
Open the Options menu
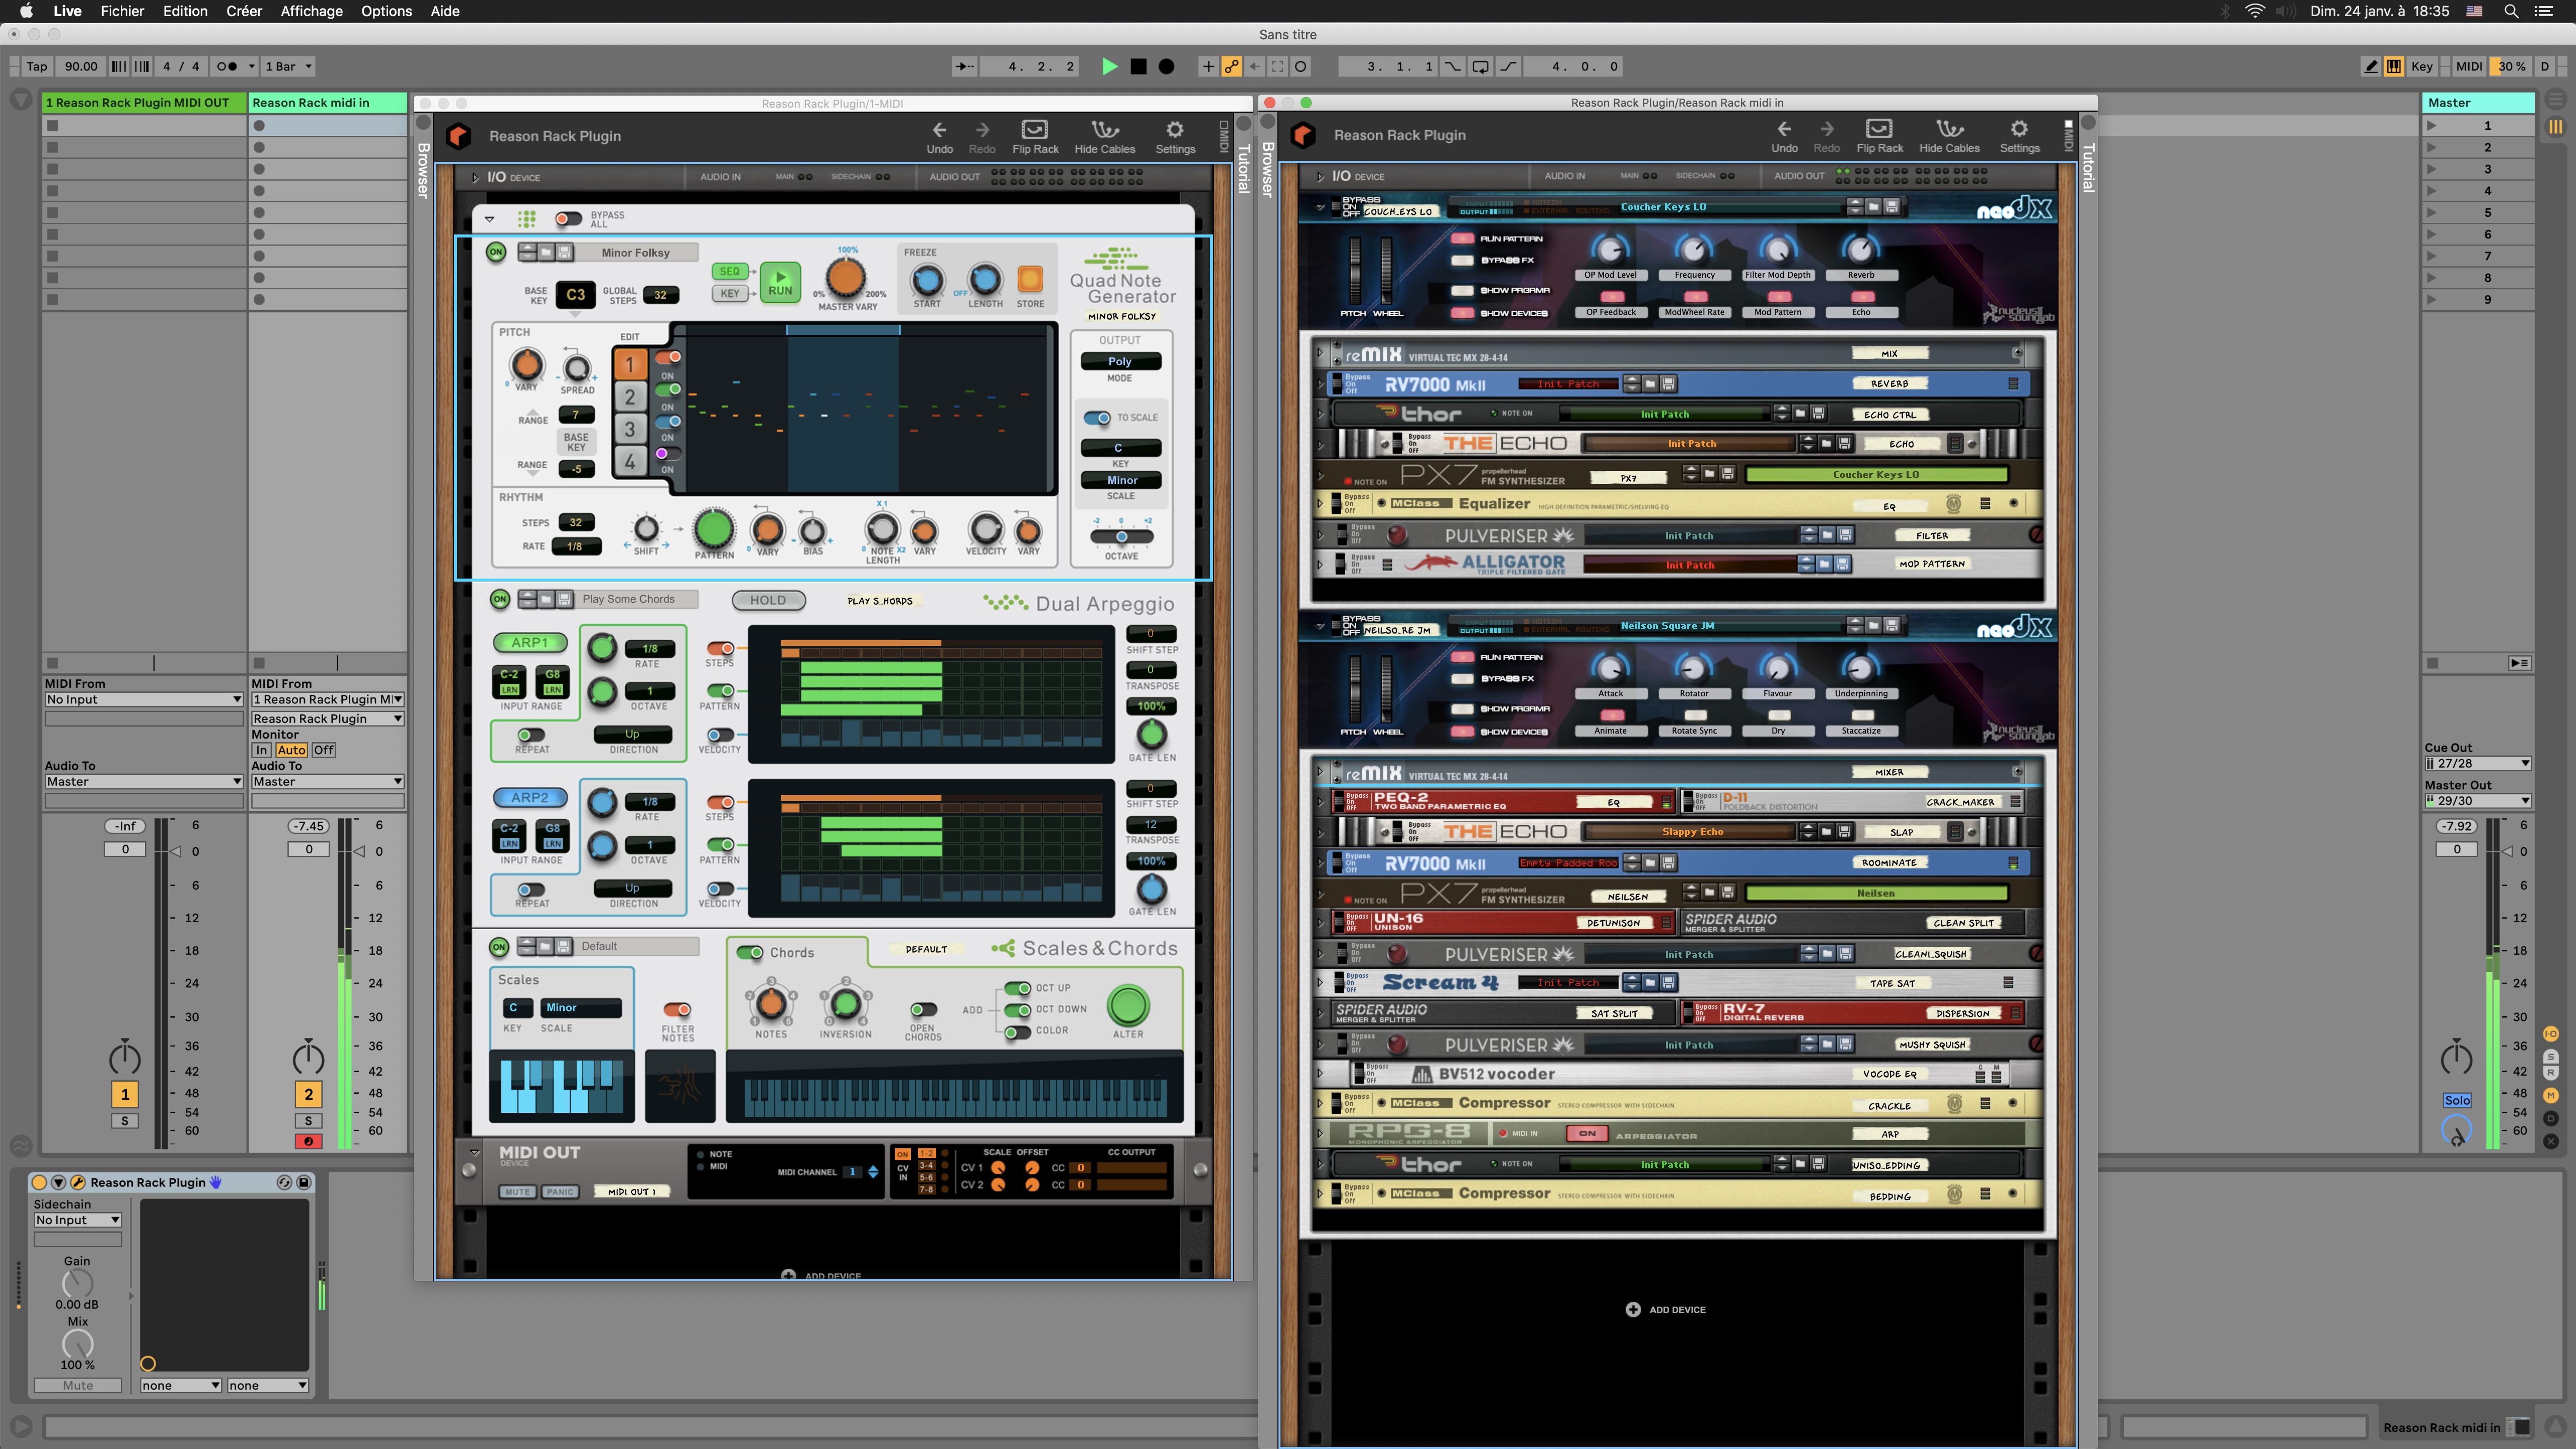tap(386, 11)
